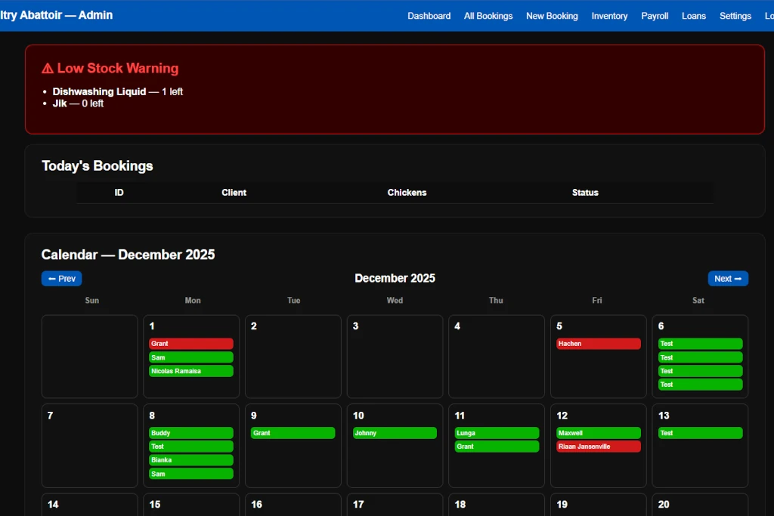This screenshot has height=516, width=774.
Task: Go to the Loans page
Action: 694,16
